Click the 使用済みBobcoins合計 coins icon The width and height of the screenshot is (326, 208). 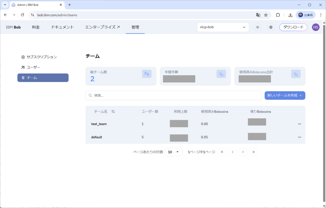click(x=296, y=74)
